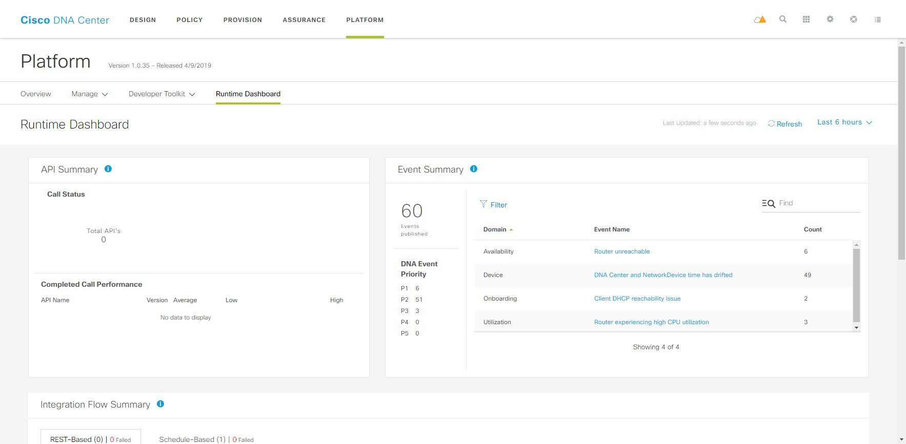The image size is (906, 444).
Task: Open the Last 6 hours time range dropdown
Action: pyautogui.click(x=844, y=122)
